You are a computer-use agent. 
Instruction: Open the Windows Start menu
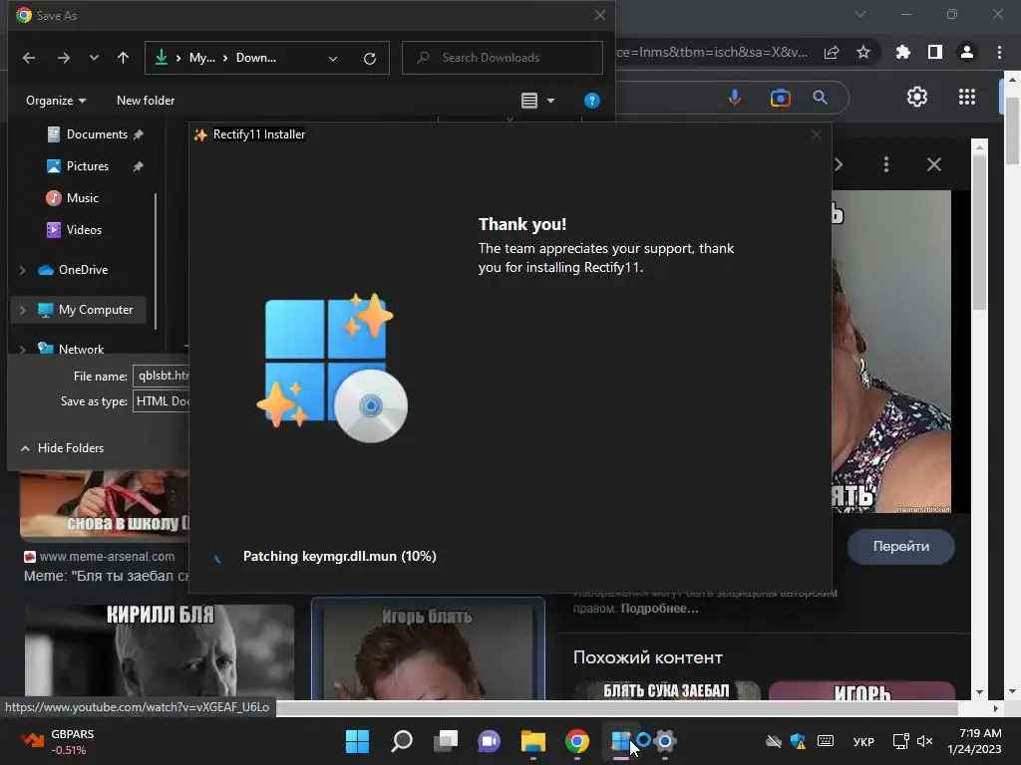click(x=357, y=741)
